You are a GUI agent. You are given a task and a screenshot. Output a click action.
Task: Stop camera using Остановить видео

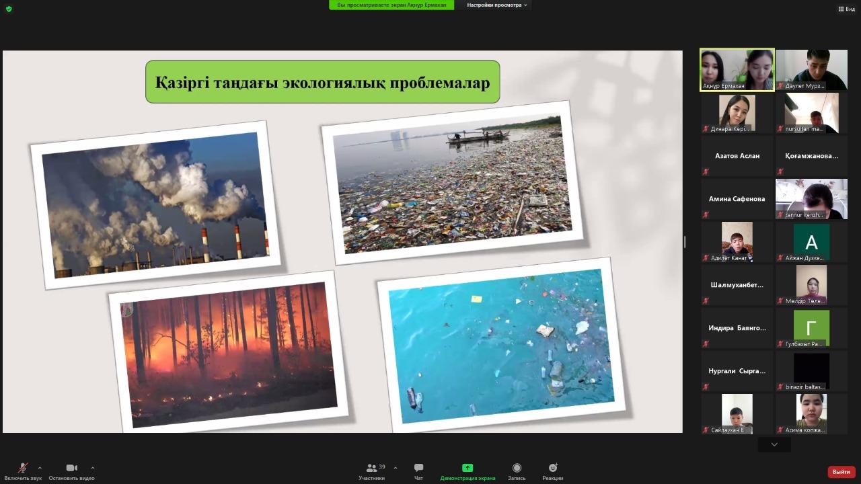point(71,471)
